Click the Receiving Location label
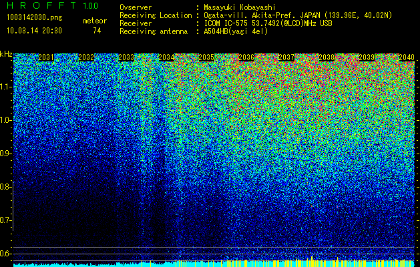420x267 pixels. pyautogui.click(x=156, y=15)
